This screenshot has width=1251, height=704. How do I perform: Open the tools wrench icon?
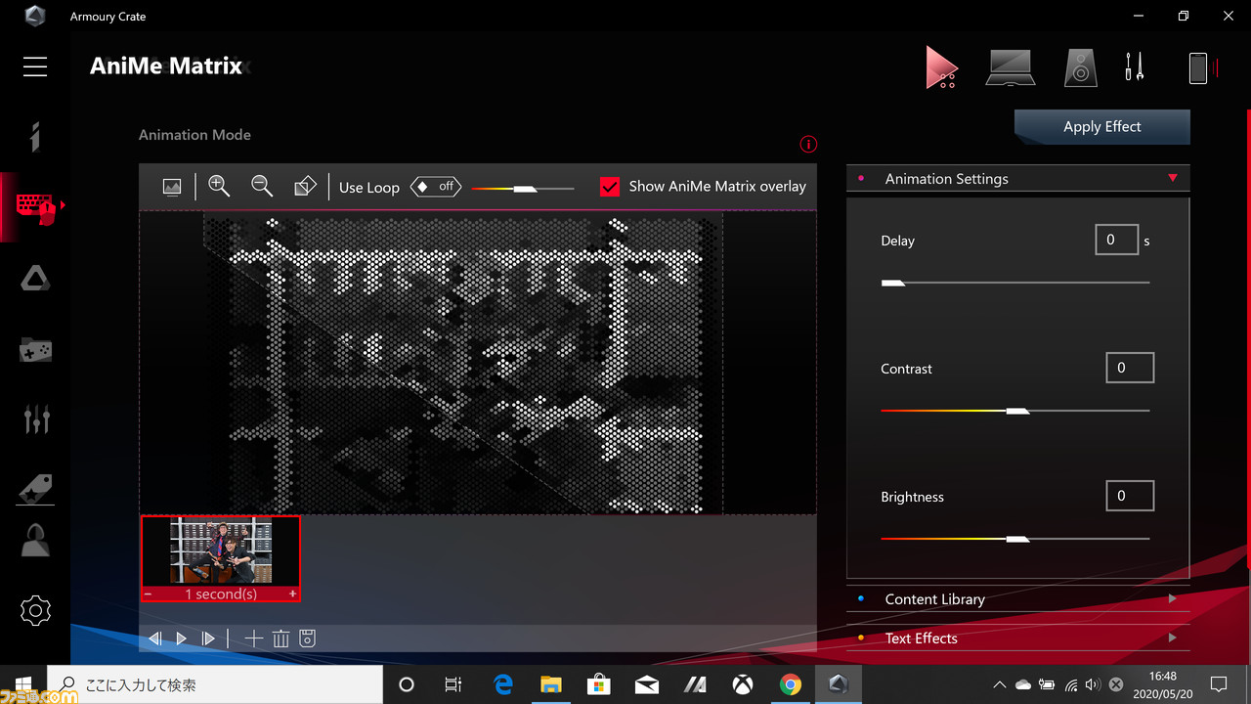pos(1134,66)
